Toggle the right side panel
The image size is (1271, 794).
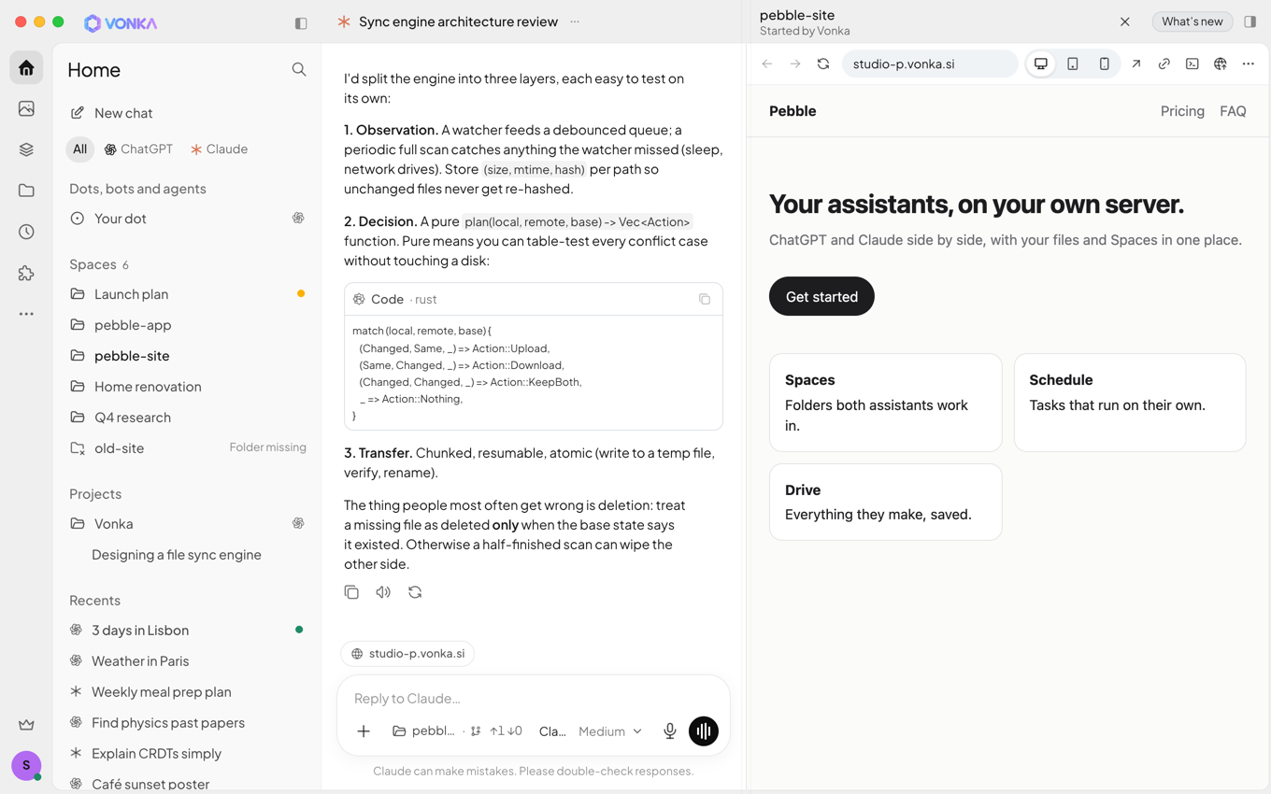[x=1250, y=21]
